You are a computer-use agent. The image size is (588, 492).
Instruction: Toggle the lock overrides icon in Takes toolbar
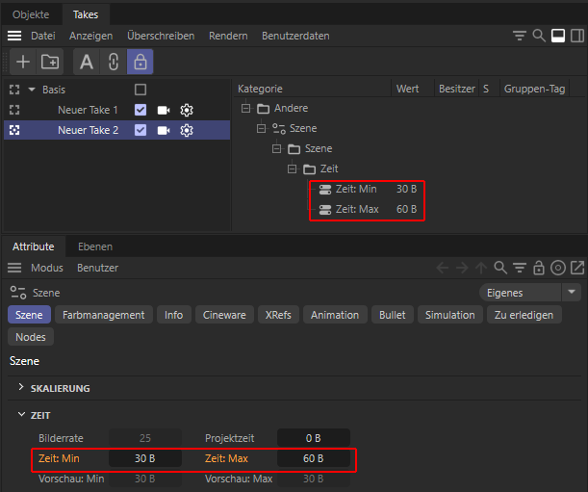point(141,62)
